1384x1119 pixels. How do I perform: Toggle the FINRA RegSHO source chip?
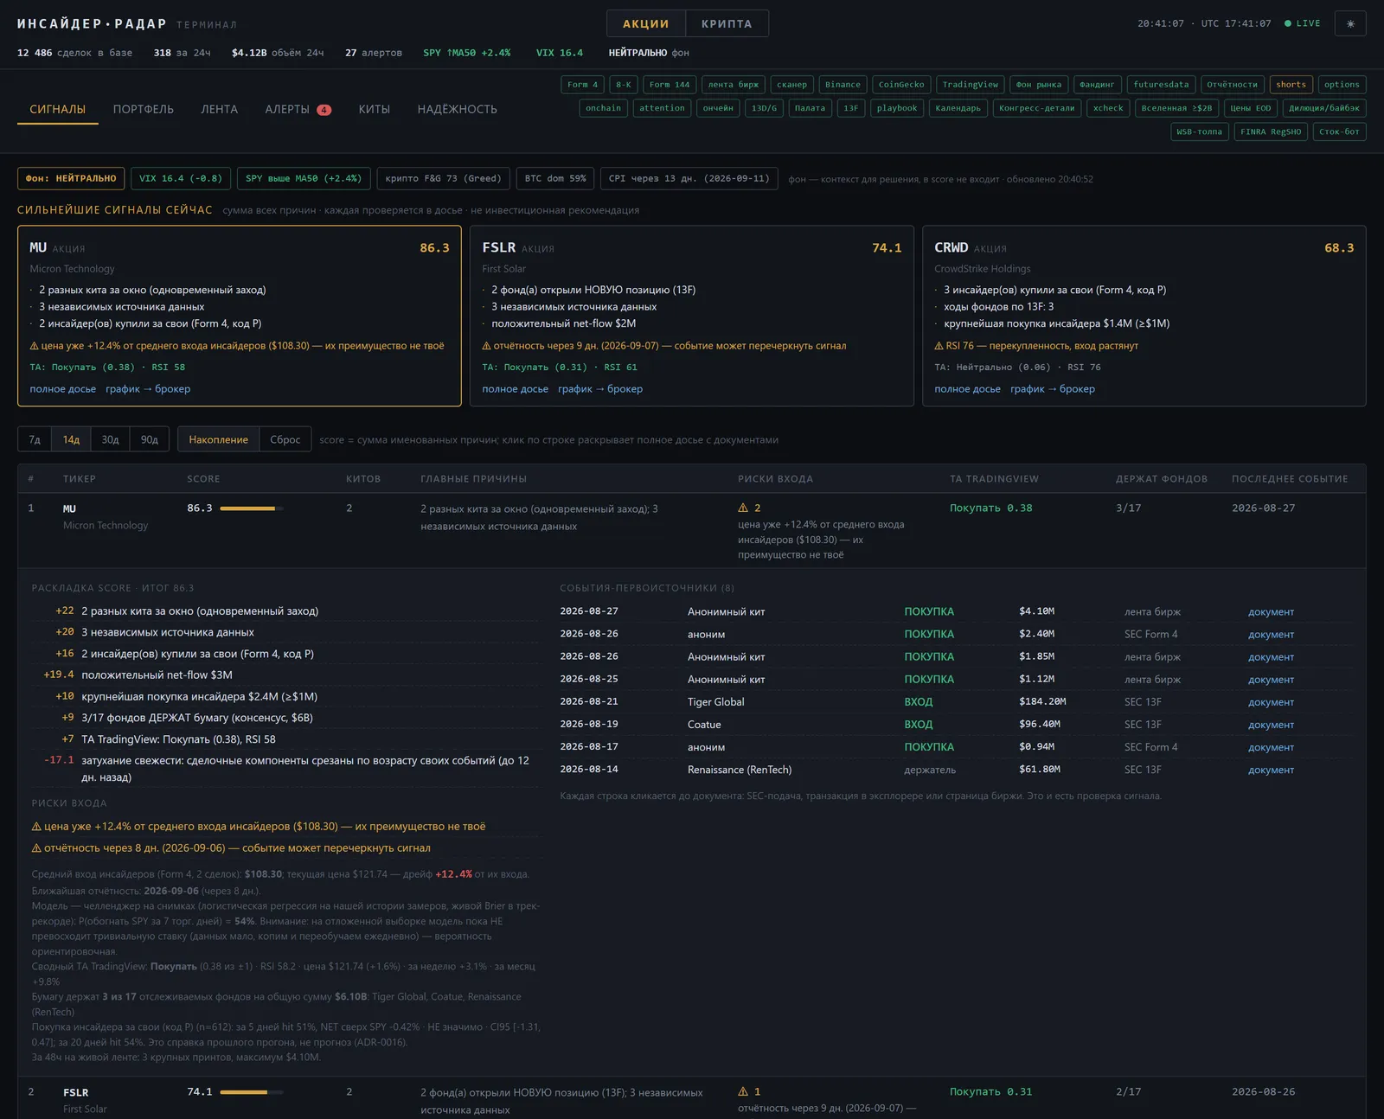point(1271,132)
